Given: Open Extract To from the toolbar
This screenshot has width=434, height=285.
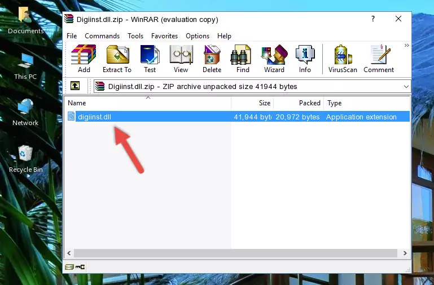Looking at the screenshot, I should (x=117, y=59).
